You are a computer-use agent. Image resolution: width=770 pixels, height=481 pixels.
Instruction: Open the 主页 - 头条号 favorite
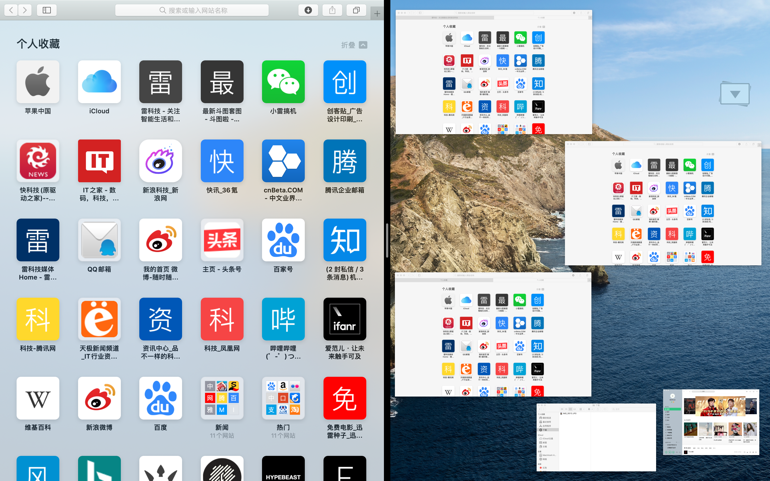[222, 240]
